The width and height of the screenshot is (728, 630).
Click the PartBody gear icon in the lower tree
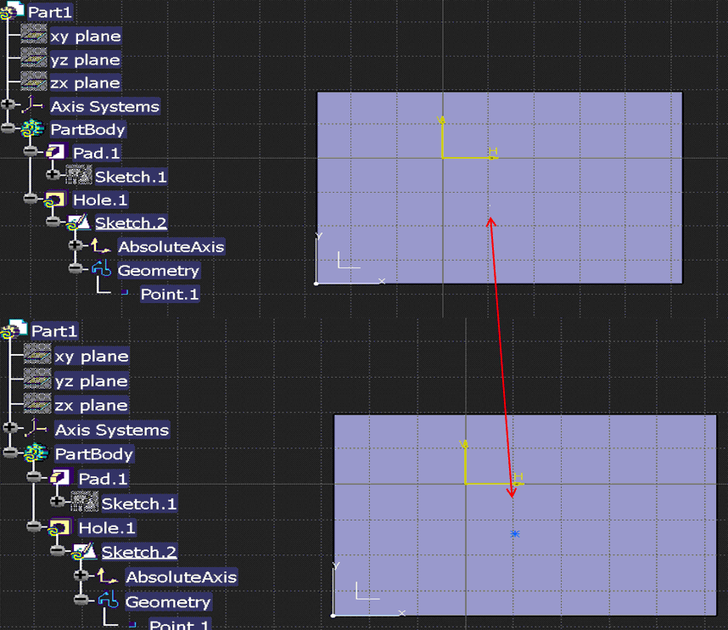pyautogui.click(x=36, y=453)
